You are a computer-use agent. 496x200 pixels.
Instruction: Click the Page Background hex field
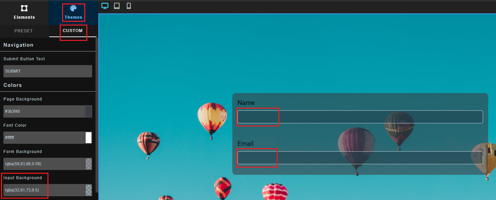(44, 111)
